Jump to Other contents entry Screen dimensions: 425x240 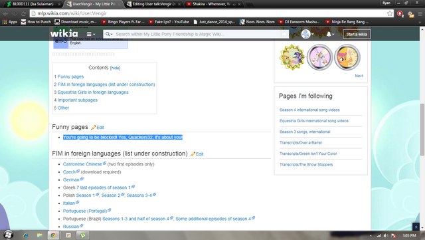pos(63,108)
